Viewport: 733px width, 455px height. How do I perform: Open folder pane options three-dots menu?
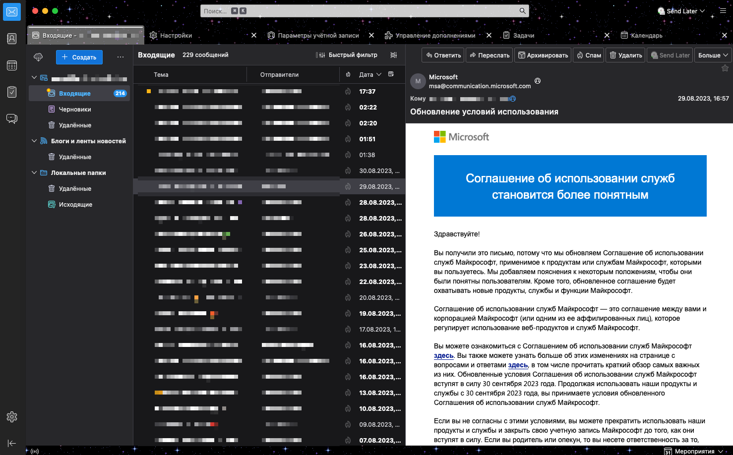point(121,57)
